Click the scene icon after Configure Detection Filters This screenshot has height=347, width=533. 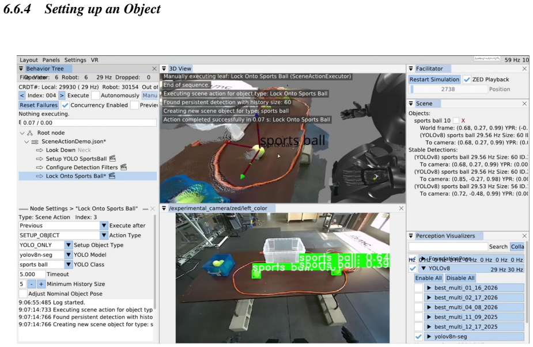pos(124,167)
